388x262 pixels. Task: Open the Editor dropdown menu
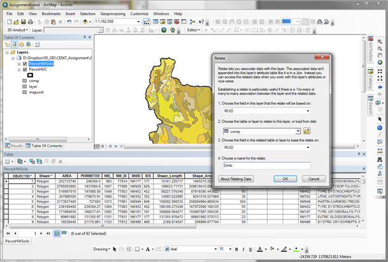pos(194,30)
